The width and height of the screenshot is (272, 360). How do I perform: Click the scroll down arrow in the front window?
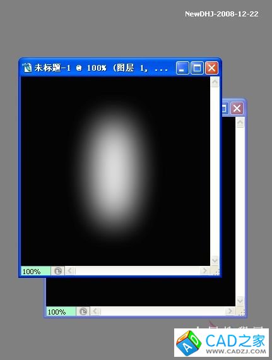[215, 260]
